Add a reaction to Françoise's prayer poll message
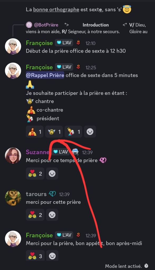The image size is (155, 270). point(90,132)
